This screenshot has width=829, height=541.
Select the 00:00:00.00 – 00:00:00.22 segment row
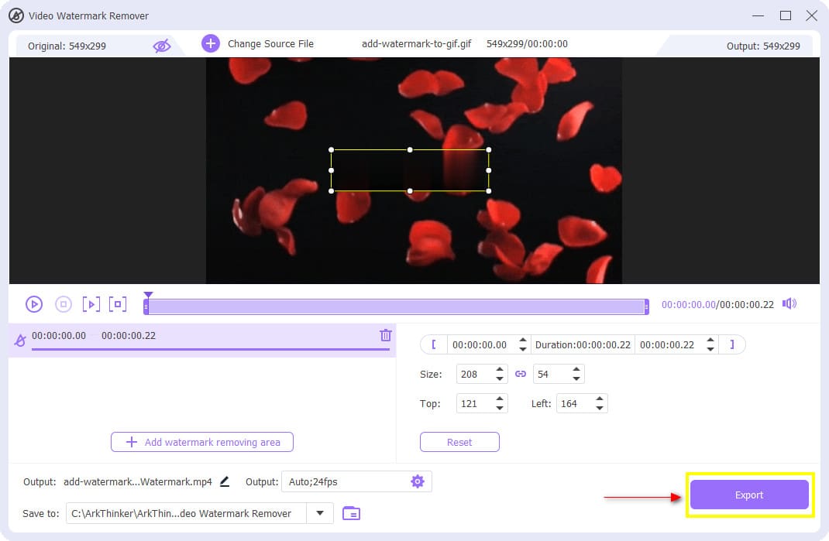[202, 341]
